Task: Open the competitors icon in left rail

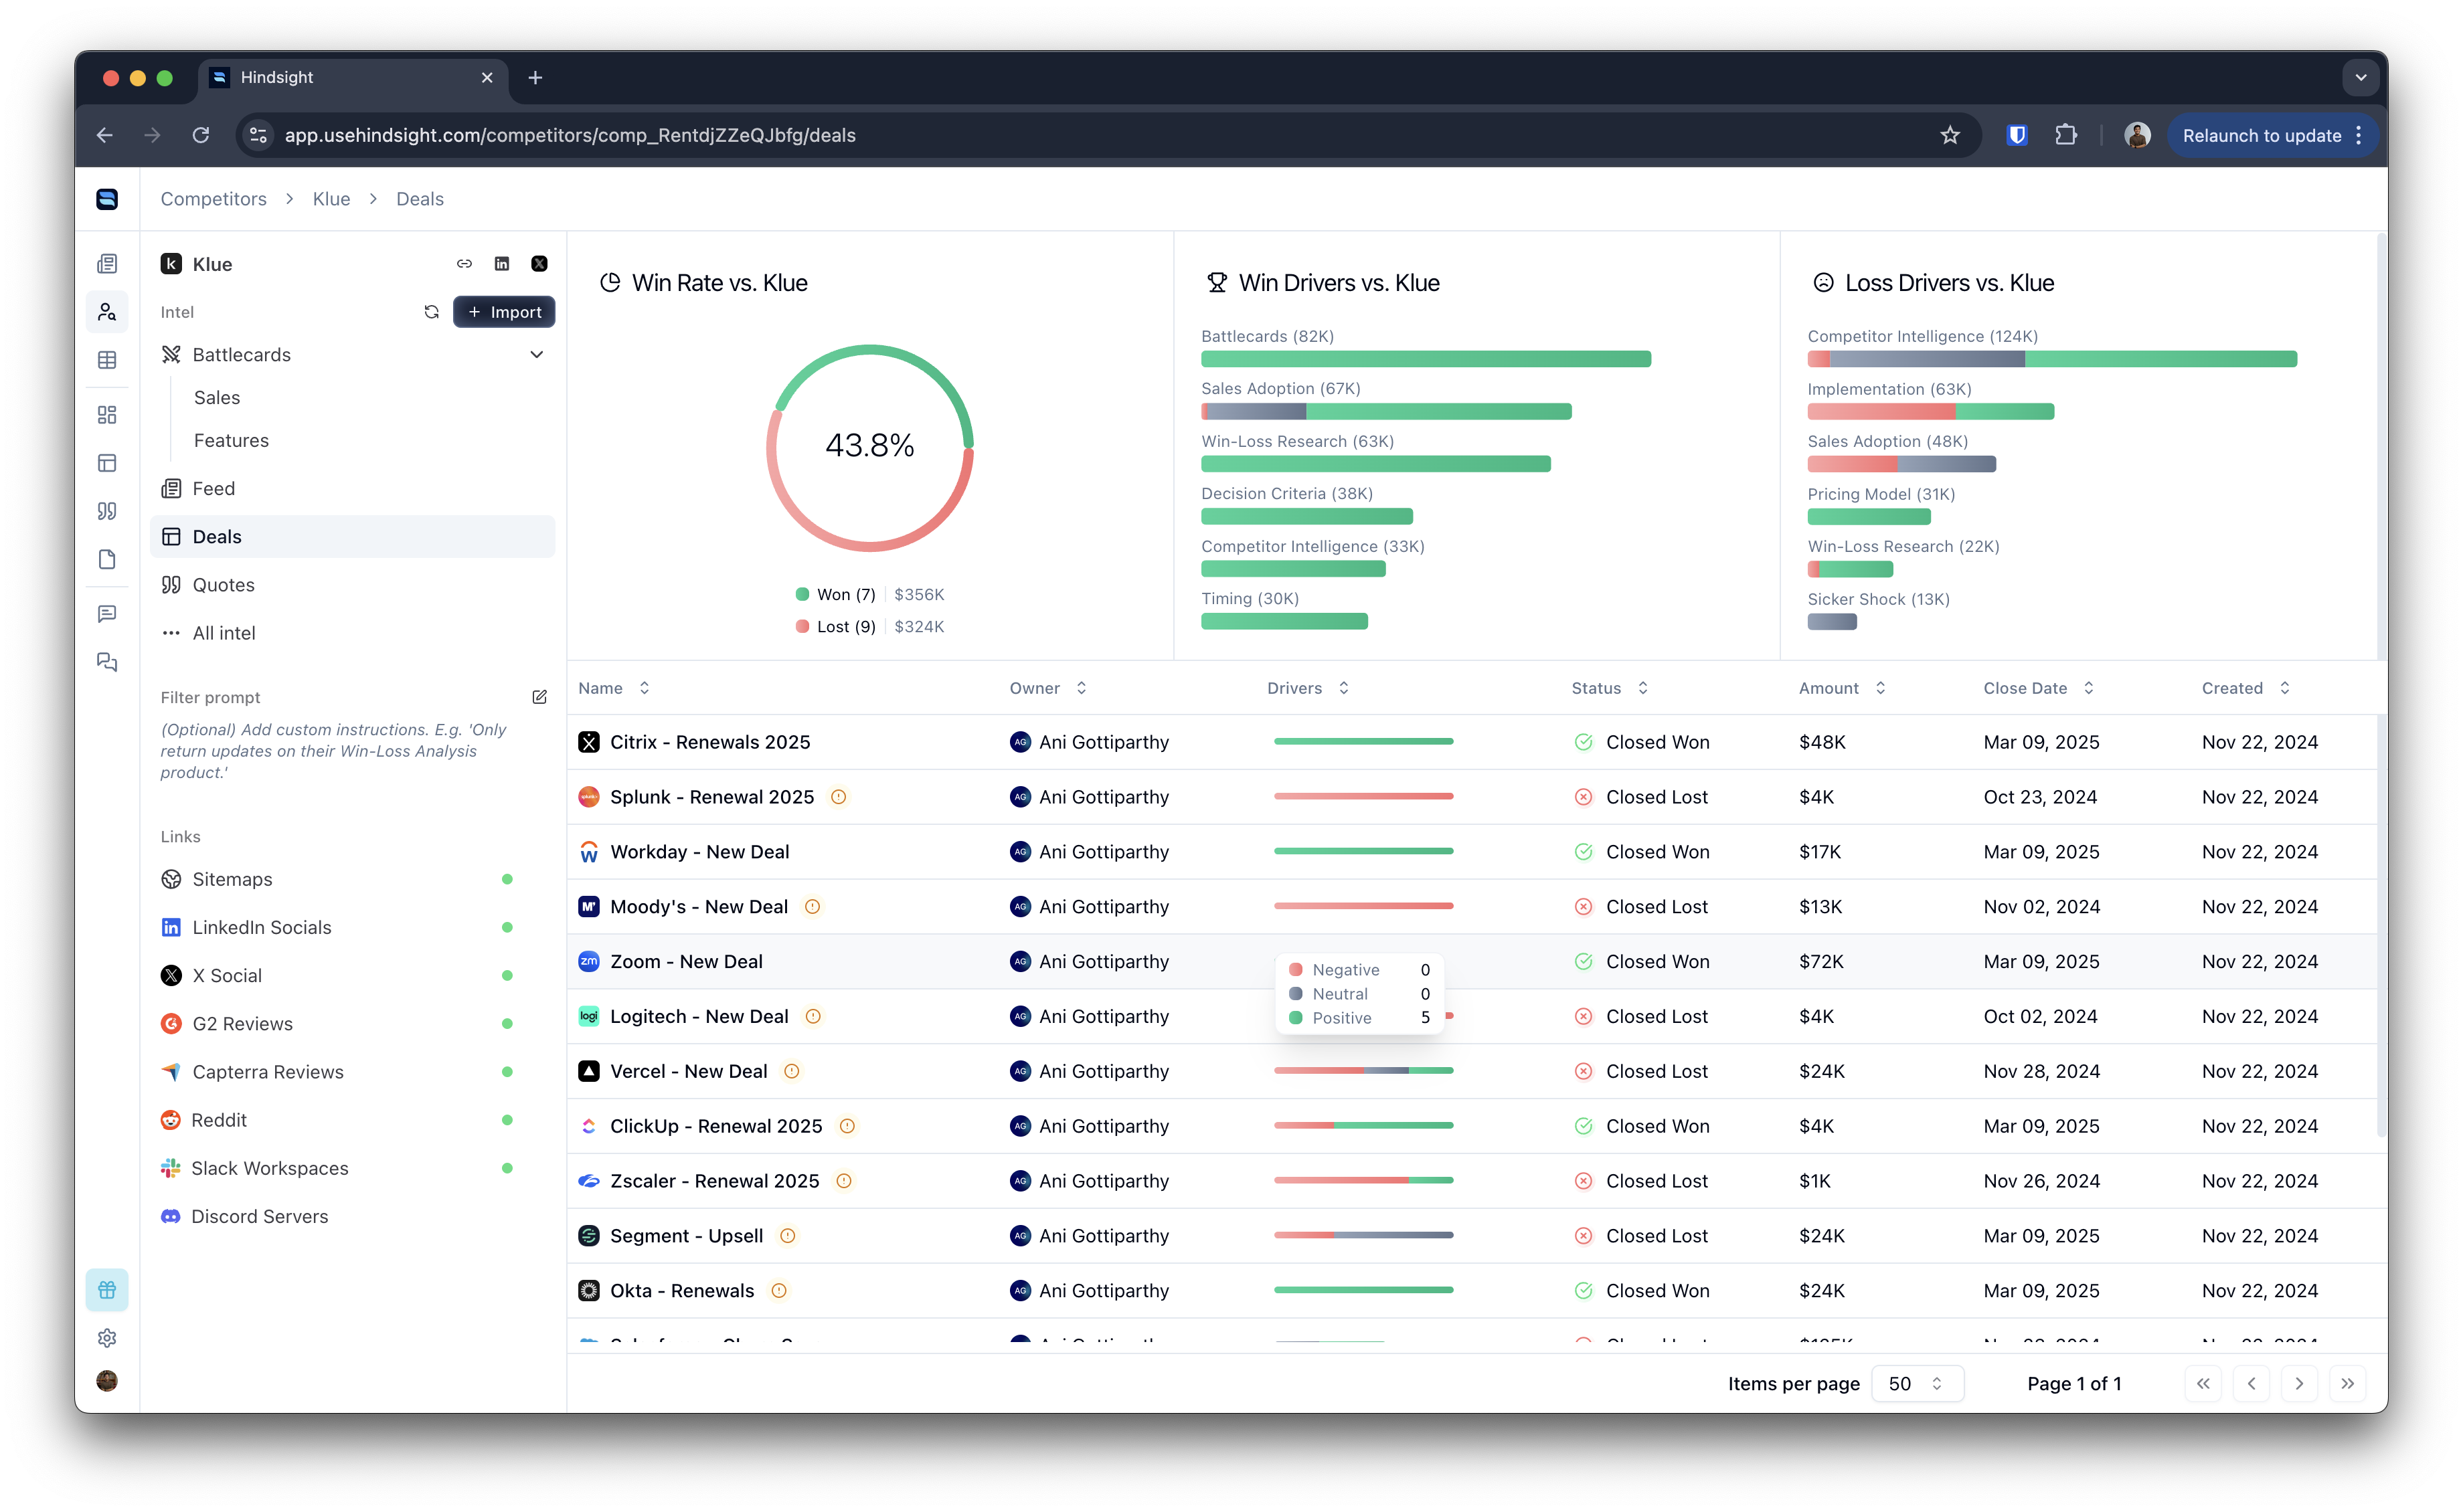Action: click(107, 312)
